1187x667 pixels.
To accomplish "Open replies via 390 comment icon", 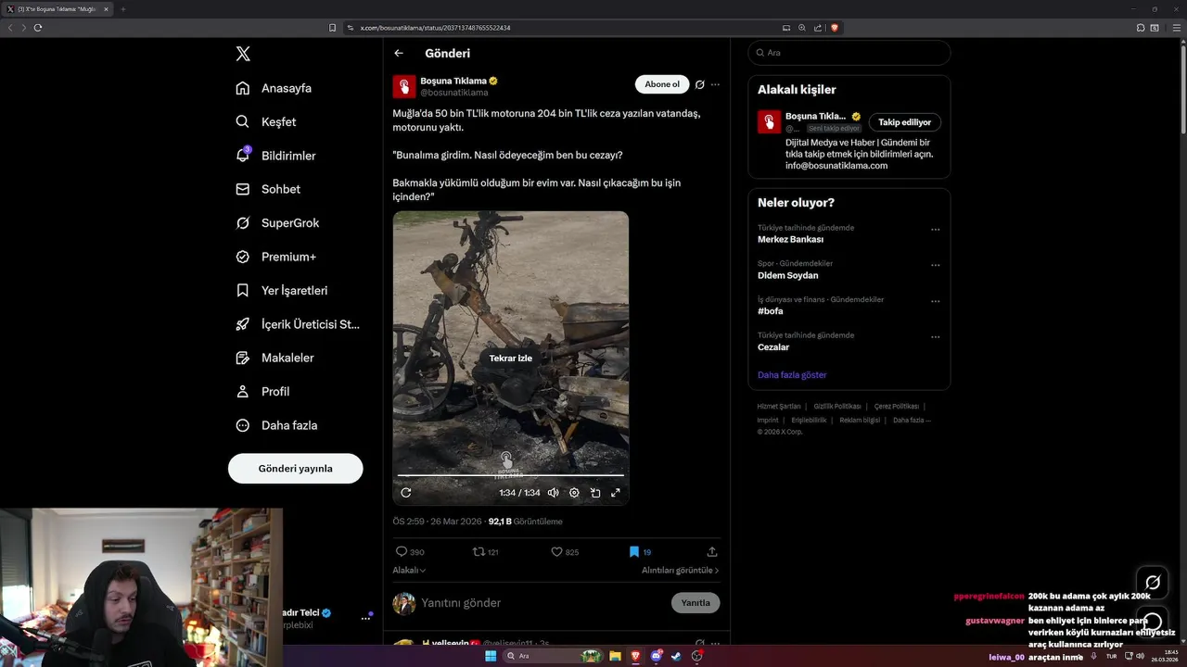I will pos(410,551).
